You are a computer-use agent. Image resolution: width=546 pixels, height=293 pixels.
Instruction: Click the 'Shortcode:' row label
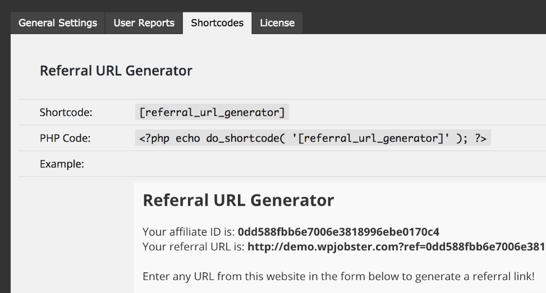(66, 113)
